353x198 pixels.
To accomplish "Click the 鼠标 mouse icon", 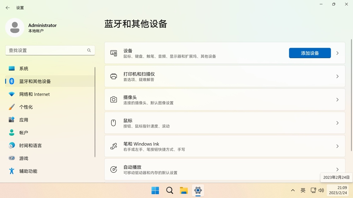I will coord(113,123).
